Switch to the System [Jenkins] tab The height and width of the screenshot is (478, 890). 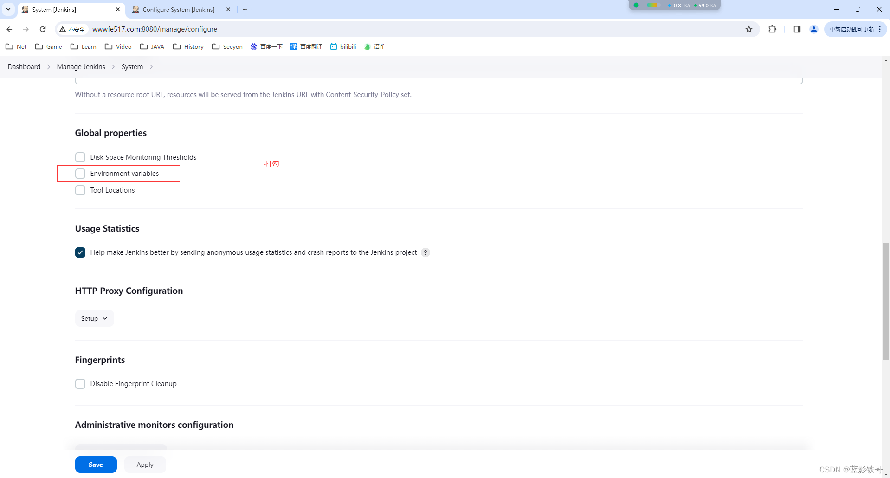(71, 9)
